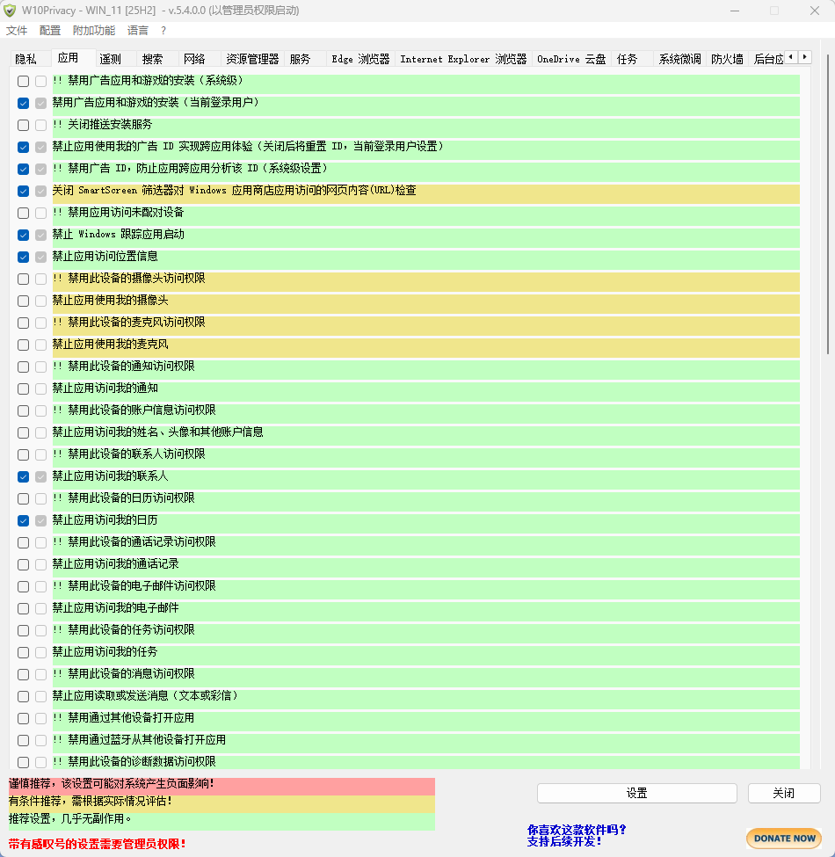Select the 禁用通过其他设备打开应用 row text
Screen dimensions: 835x857
(124, 718)
